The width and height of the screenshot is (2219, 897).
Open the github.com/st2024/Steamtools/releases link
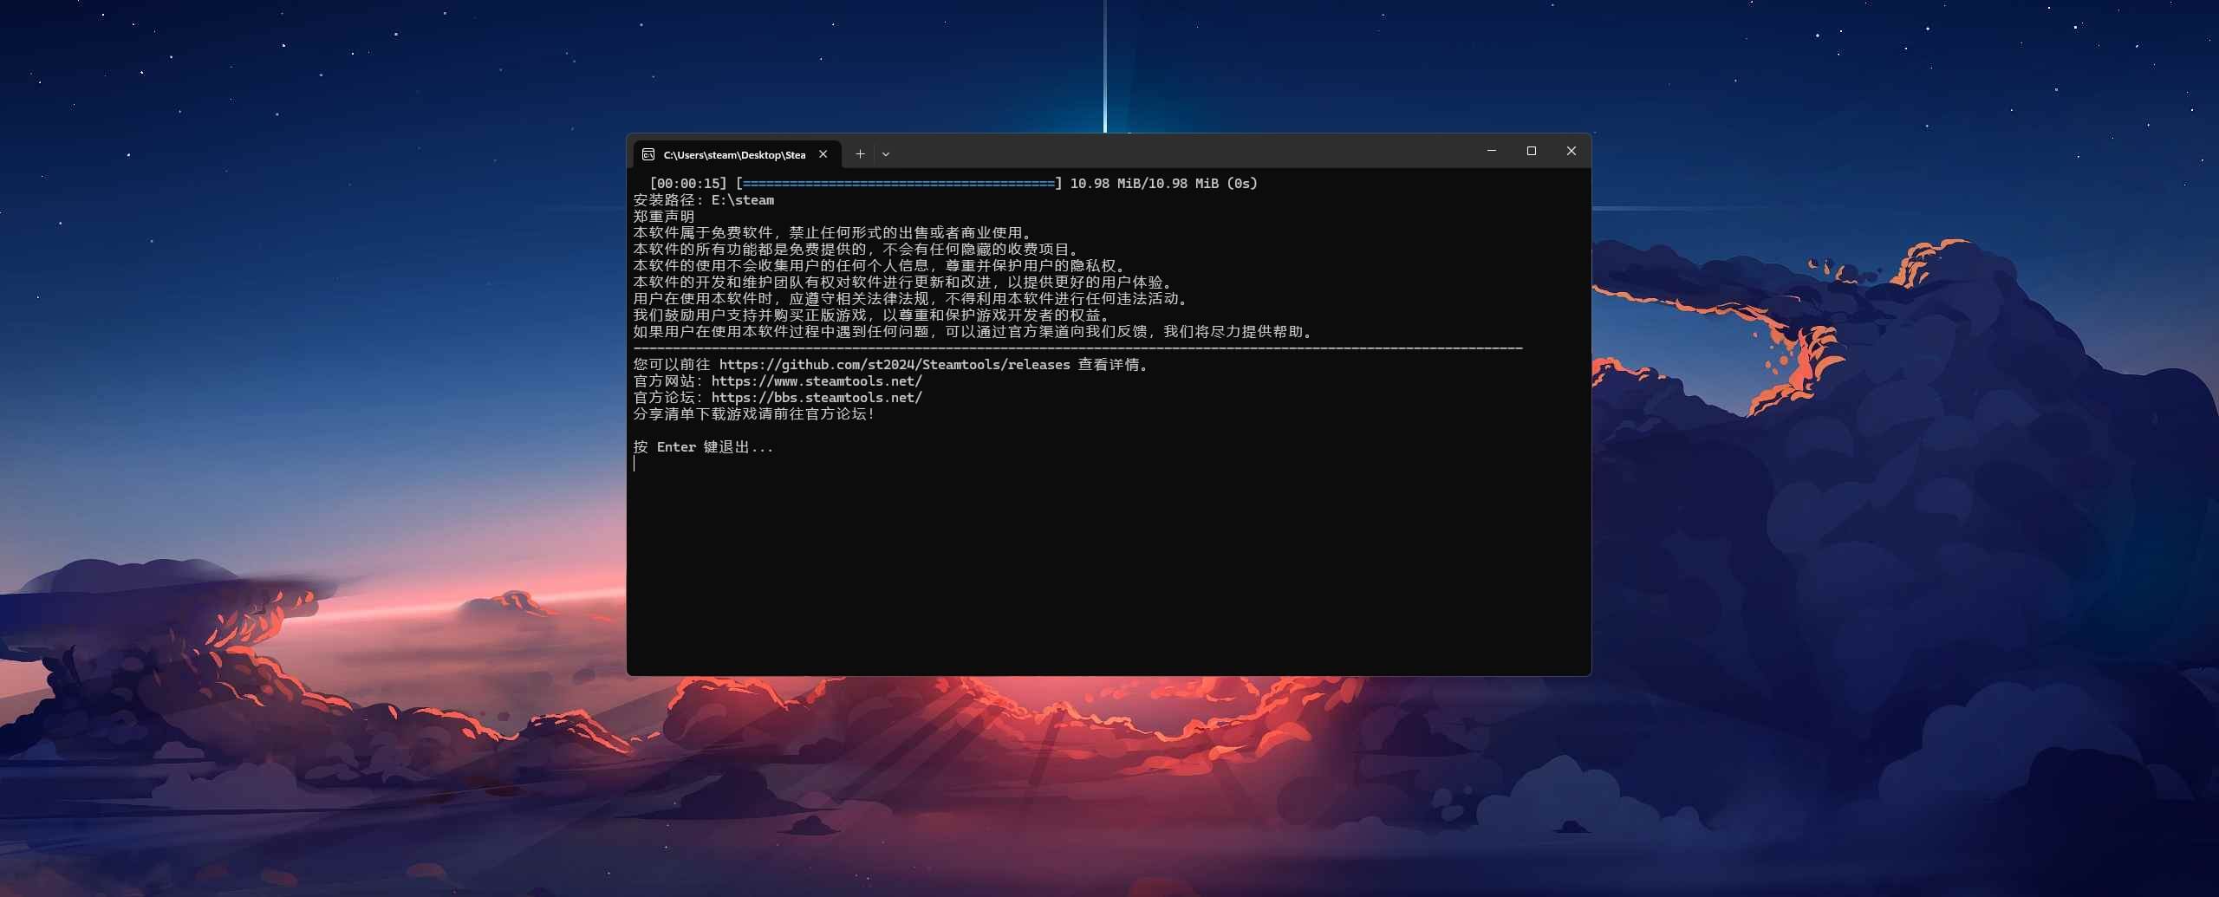[x=895, y=365]
